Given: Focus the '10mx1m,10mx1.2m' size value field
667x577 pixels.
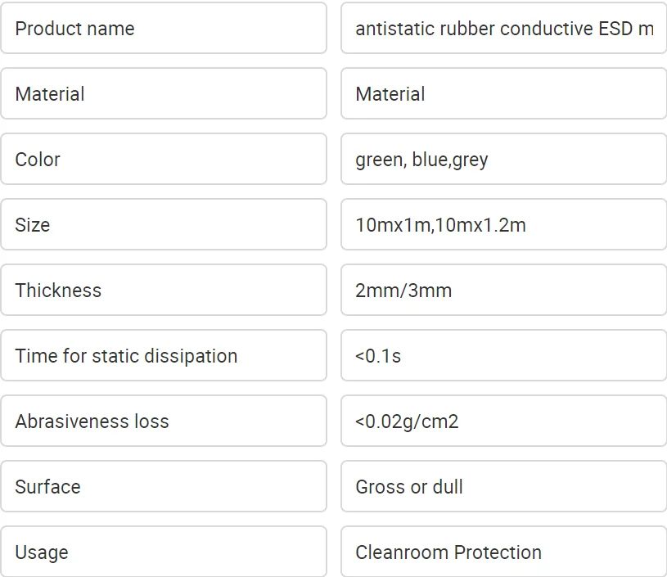Looking at the screenshot, I should pos(503,225).
